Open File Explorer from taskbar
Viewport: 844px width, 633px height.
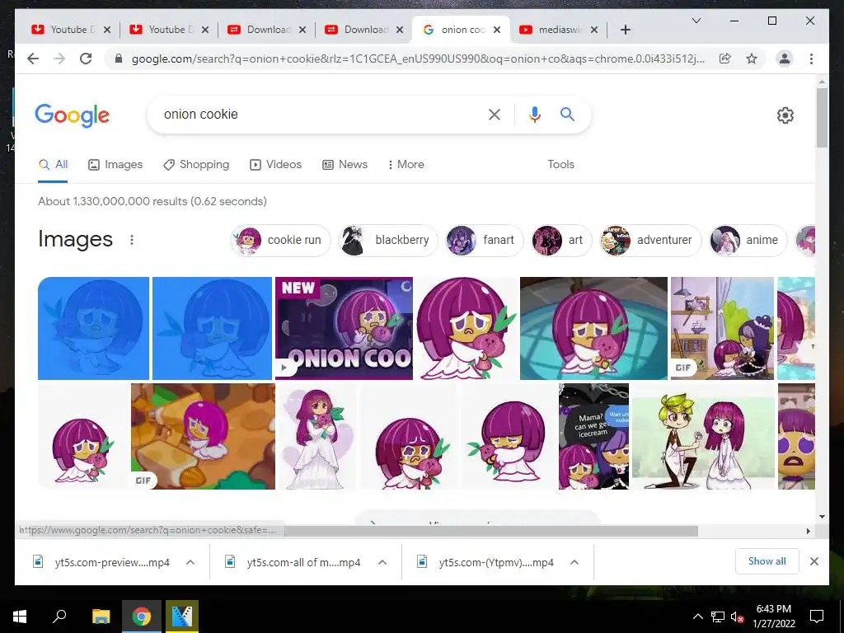101,617
